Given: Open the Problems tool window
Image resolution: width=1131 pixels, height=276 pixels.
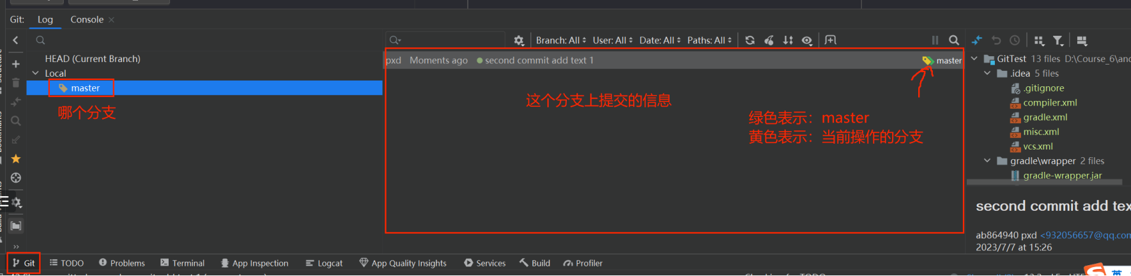Looking at the screenshot, I should coord(121,263).
